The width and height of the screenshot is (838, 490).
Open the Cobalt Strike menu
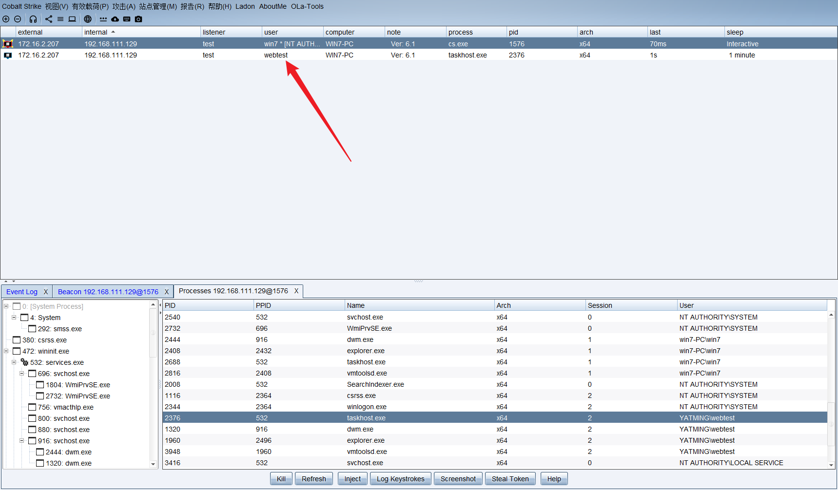click(x=21, y=6)
